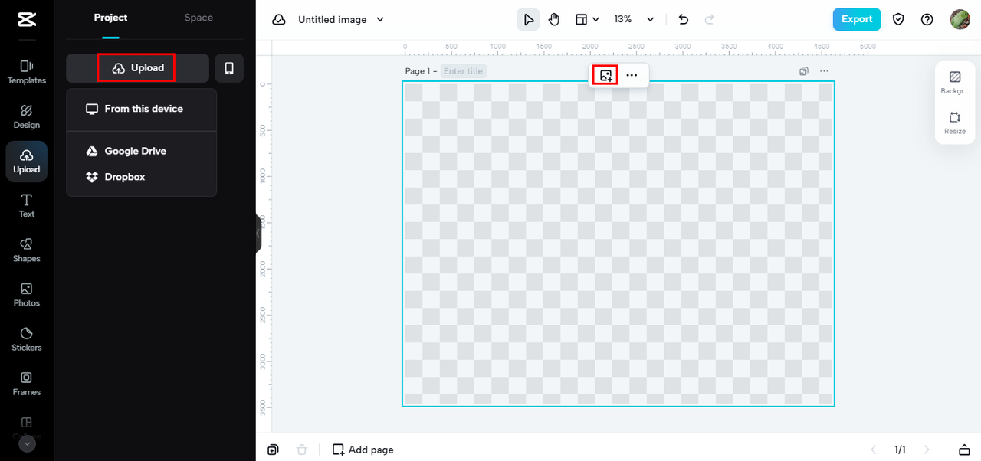Viewport: 981px width, 461px height.
Task: Click the Export button
Action: [x=857, y=19]
